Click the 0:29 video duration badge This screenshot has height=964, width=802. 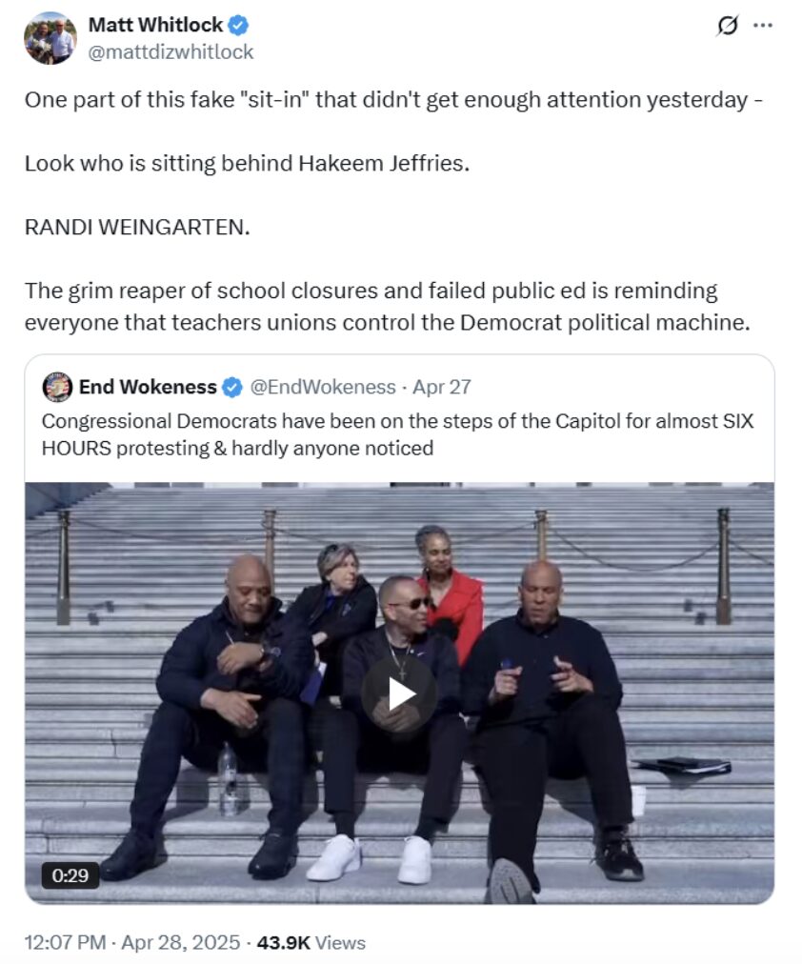(70, 874)
